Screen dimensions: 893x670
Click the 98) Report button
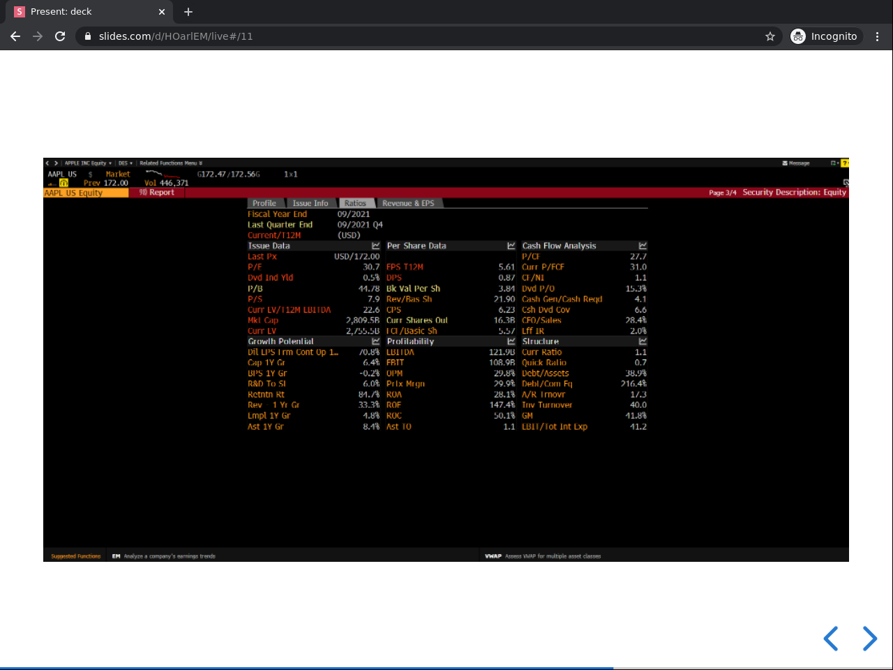point(157,193)
